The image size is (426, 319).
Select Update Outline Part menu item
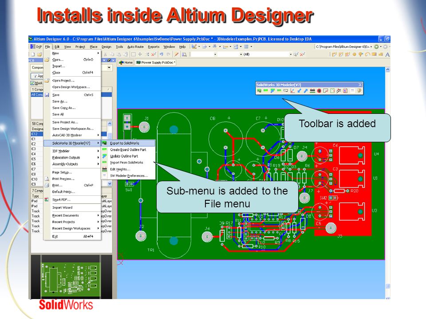click(x=128, y=156)
